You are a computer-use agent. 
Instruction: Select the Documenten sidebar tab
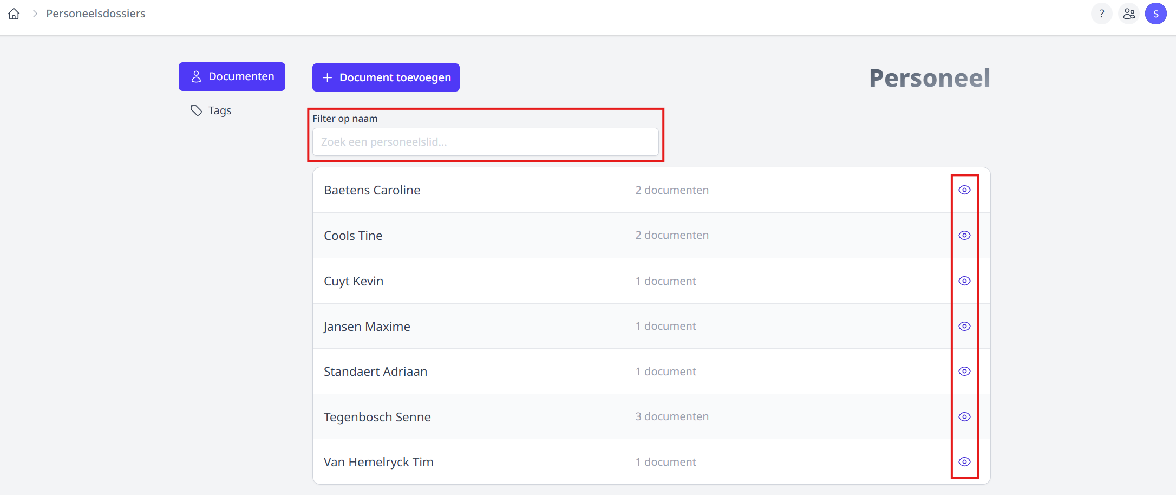pyautogui.click(x=232, y=76)
